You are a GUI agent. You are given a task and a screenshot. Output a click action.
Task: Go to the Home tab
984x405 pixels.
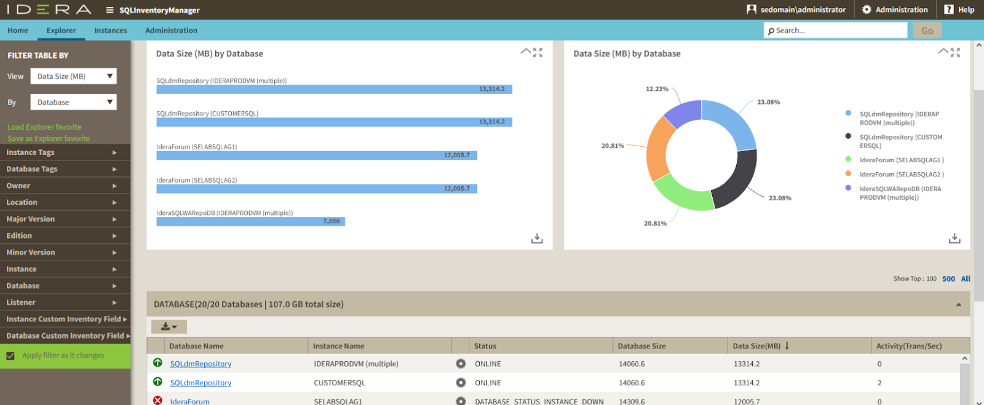tap(18, 30)
